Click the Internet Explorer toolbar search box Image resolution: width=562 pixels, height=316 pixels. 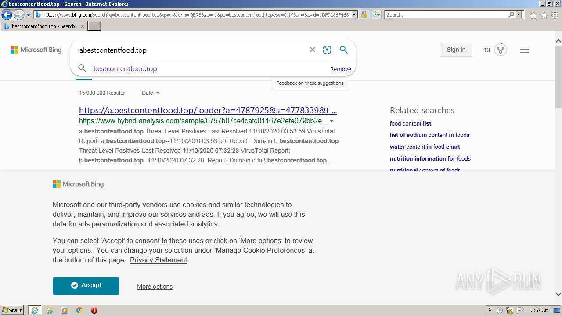coord(446,15)
